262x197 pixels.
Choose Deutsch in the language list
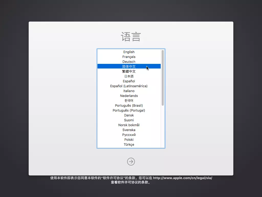pyautogui.click(x=129, y=62)
